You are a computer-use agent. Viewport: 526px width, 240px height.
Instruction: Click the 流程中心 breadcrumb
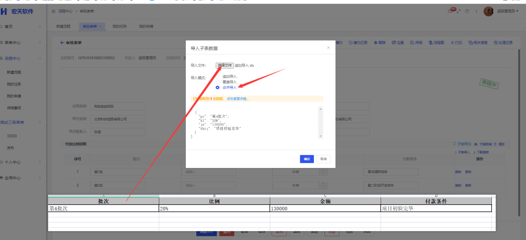pyautogui.click(x=64, y=11)
